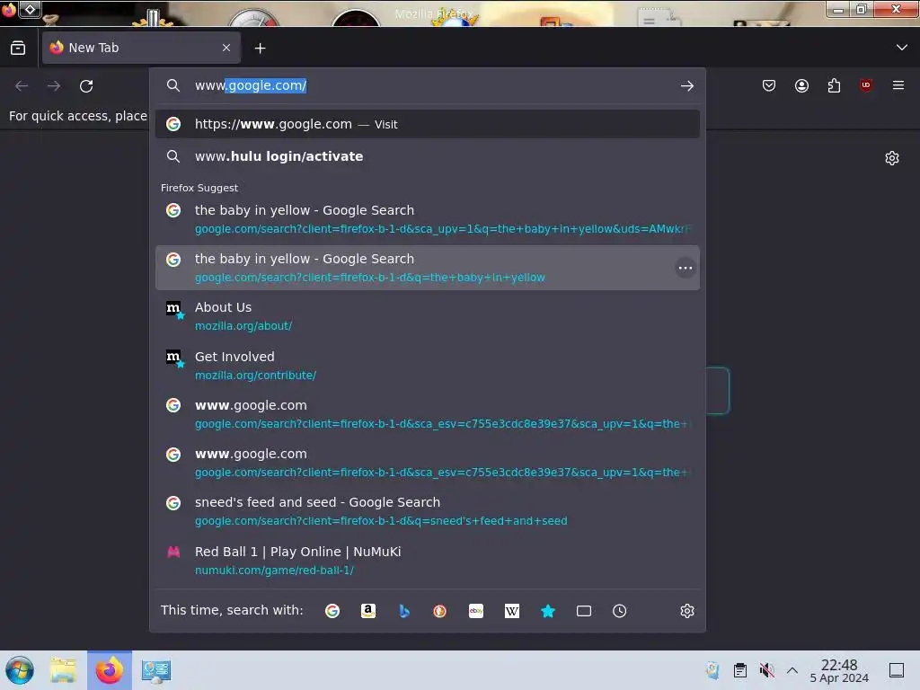Image resolution: width=920 pixels, height=690 pixels.
Task: Search with DuckDuckGo one-off engine icon
Action: pyautogui.click(x=439, y=611)
